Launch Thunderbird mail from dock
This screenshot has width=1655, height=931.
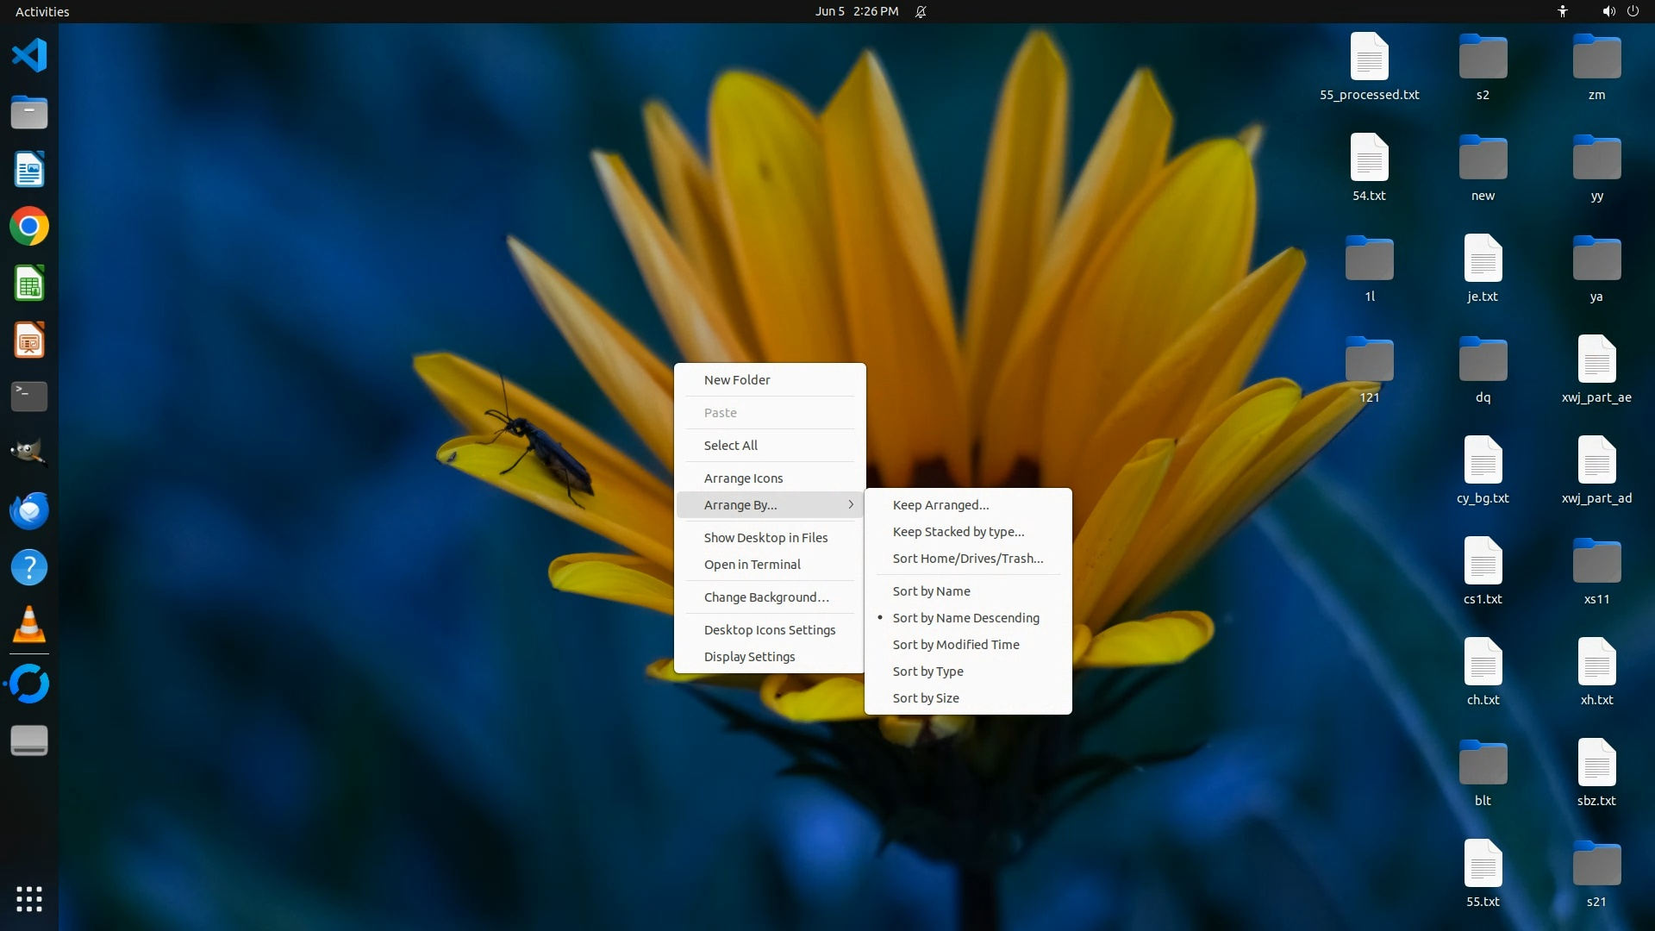(x=28, y=510)
